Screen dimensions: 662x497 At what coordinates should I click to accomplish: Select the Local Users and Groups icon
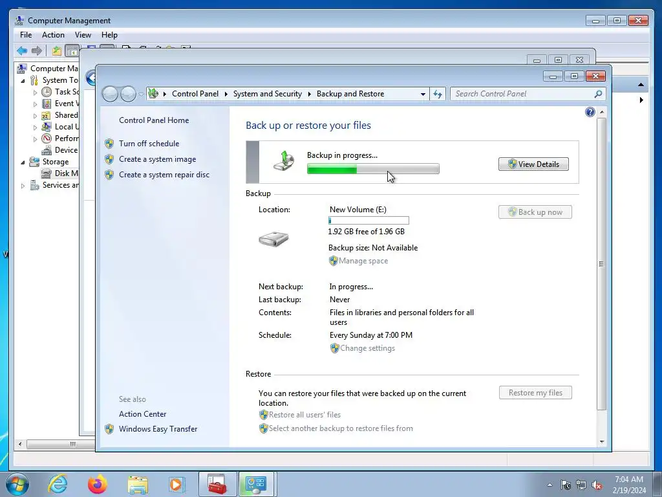tap(47, 127)
